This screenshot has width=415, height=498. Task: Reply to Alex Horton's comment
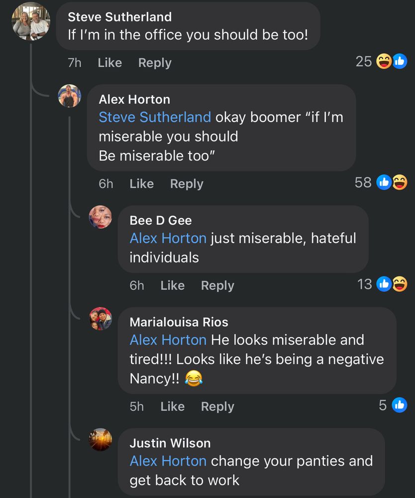pos(187,184)
